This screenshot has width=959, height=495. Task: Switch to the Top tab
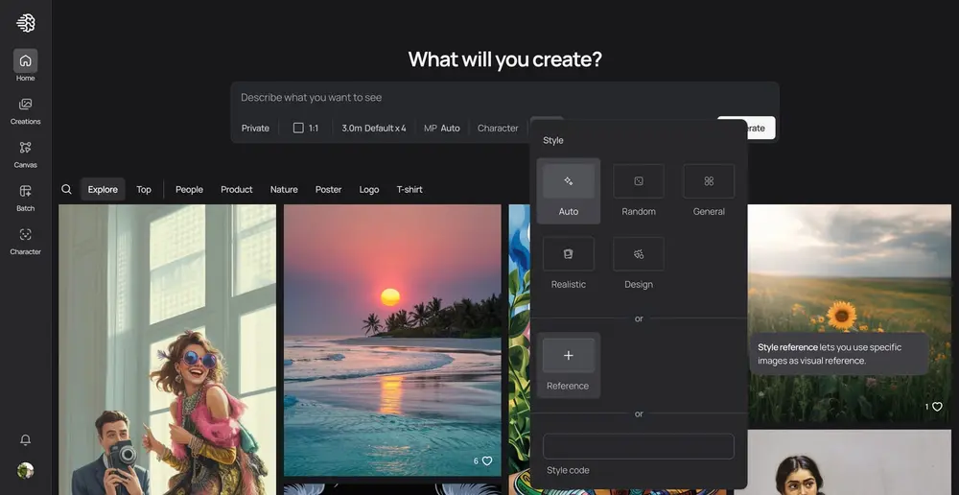click(x=144, y=189)
